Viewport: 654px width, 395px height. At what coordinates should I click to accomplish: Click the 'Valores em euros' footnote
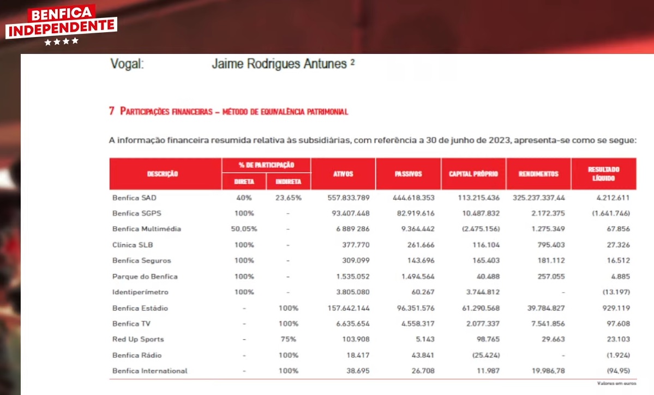pos(616,384)
